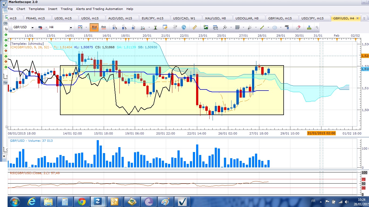This screenshot has height=207, width=369.
Task: Expand the link chain dropdown arrow
Action: click(x=46, y=27)
